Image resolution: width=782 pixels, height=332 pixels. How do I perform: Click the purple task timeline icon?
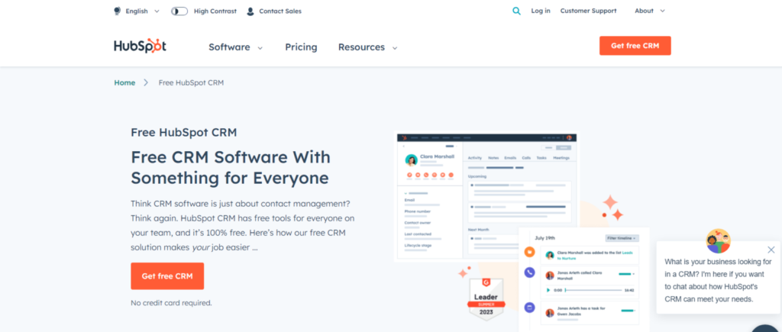click(530, 308)
